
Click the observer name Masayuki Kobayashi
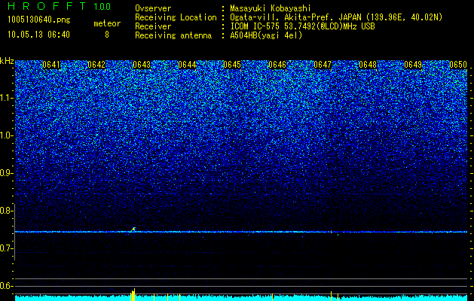[271, 8]
